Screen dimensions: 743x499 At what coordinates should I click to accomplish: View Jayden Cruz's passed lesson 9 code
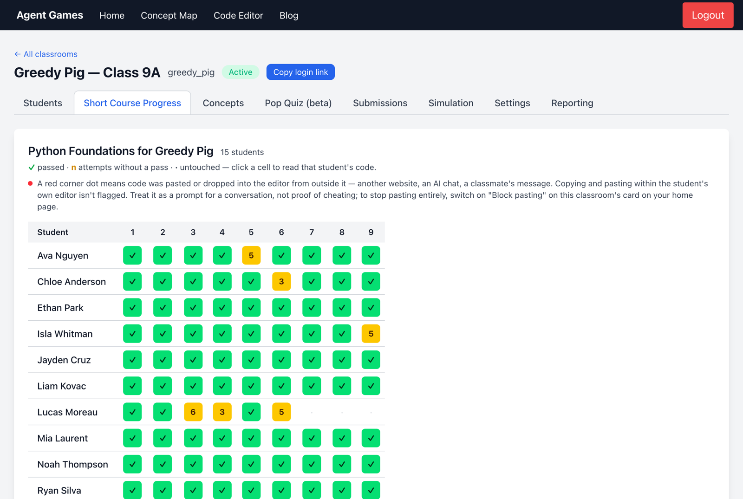coord(371,360)
